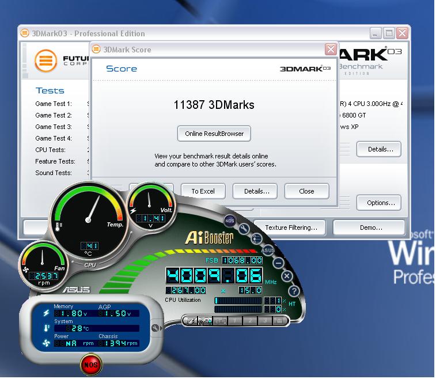Click the tuning icon with green arrow

click(x=205, y=321)
